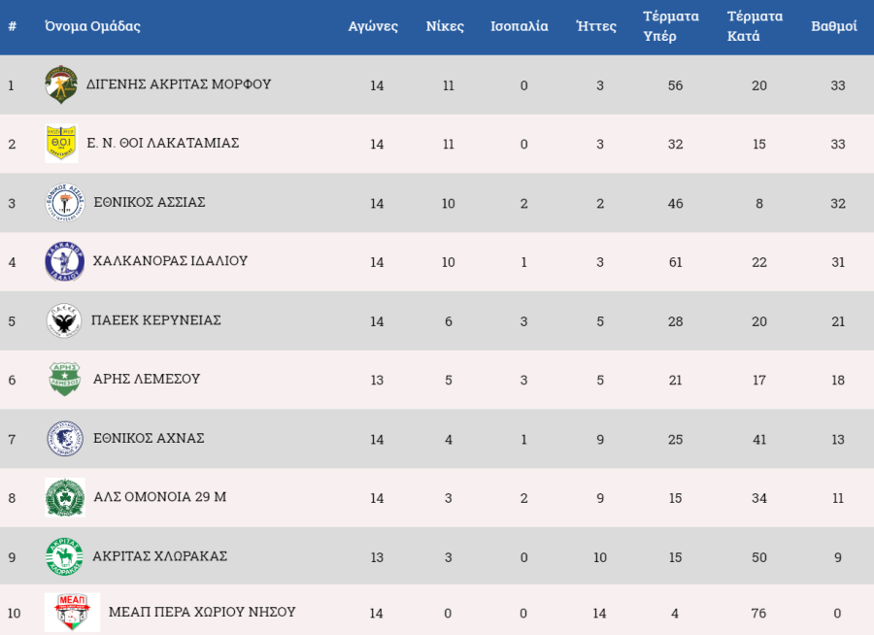Viewport: 874px width, 635px height.
Task: Click points value 18 for ΑΡΗΣ ΛΕΜΕΣΟΥ
Action: click(x=838, y=381)
